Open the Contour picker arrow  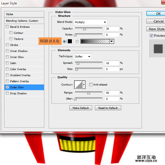click(x=84, y=85)
